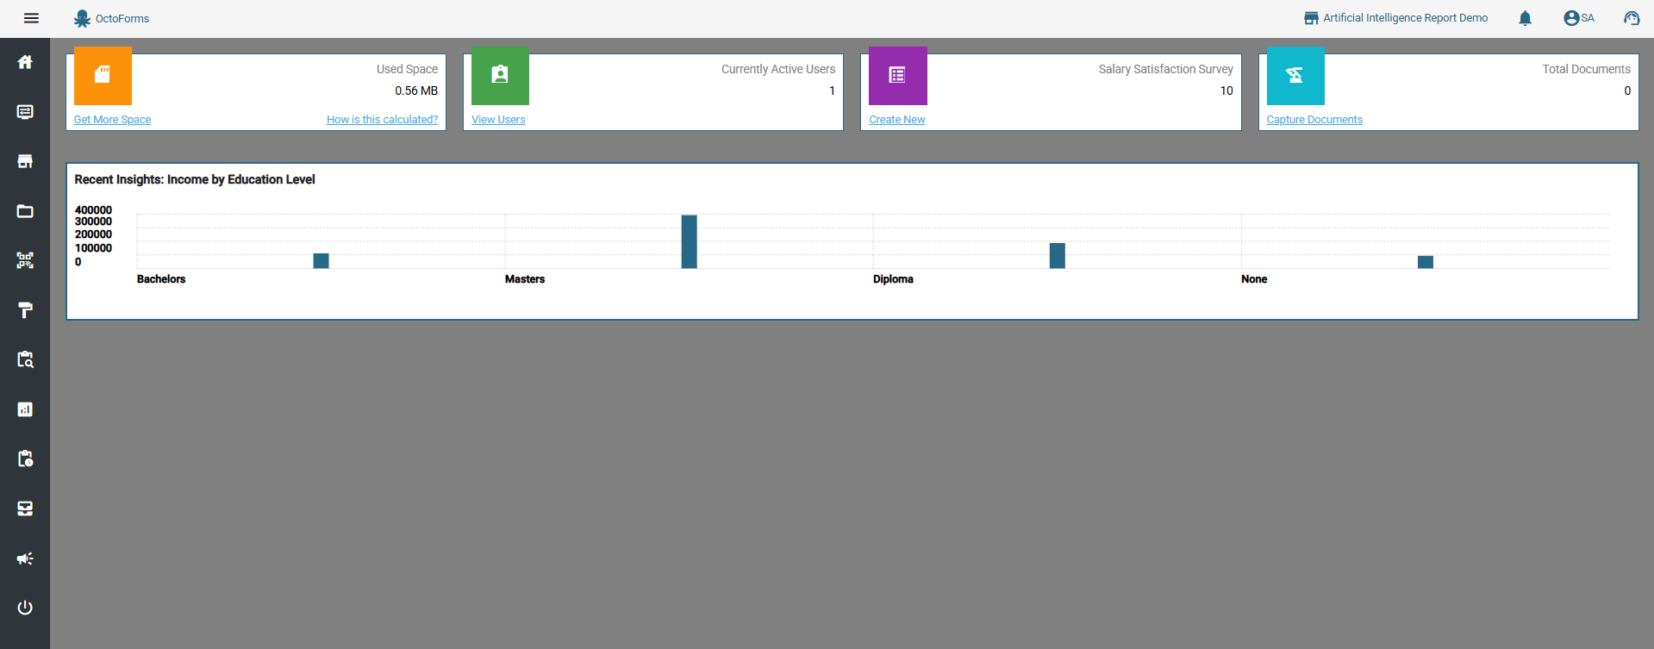This screenshot has width=1654, height=649.
Task: Open the store icon in sidebar
Action: 25,161
